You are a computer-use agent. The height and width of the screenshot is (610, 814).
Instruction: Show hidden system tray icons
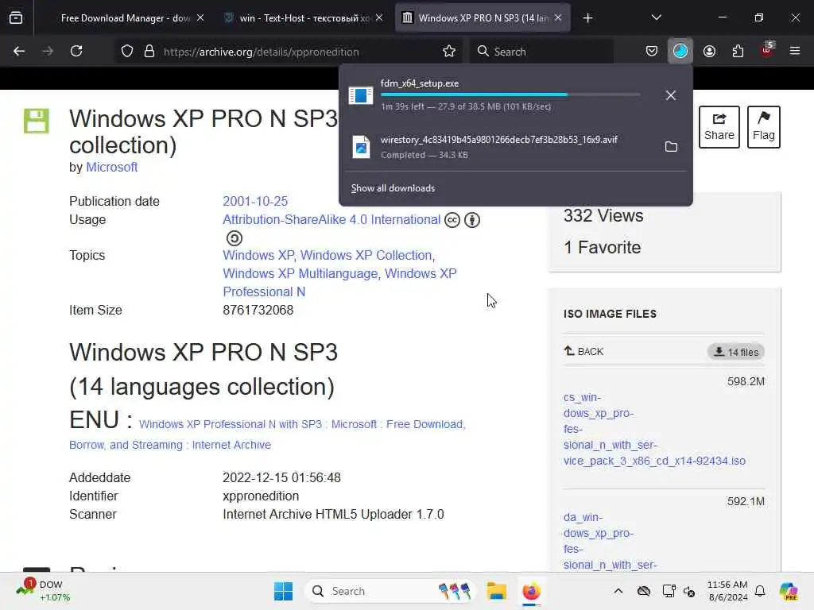618,591
